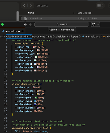Toggle the Name sort order caret
The height and width of the screenshot is (133, 110).
pyautogui.click(x=74, y=13)
